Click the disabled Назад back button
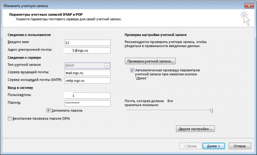The height and width of the screenshot is (155, 257). [x=191, y=146]
